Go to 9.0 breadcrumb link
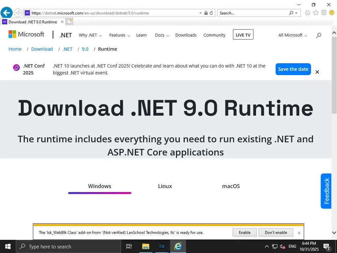 click(x=85, y=49)
